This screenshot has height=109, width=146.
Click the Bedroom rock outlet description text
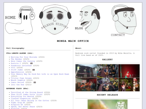[x=105, y=54]
